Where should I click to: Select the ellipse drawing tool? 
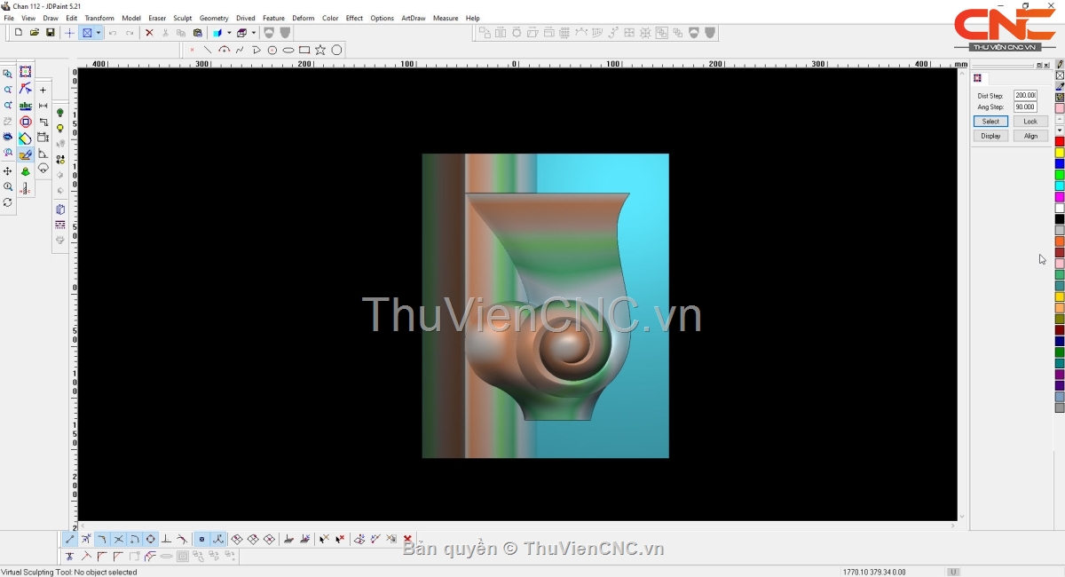[288, 50]
